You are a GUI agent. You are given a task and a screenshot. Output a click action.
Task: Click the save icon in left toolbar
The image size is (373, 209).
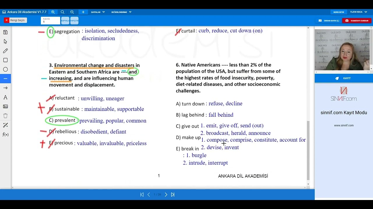coord(5,32)
